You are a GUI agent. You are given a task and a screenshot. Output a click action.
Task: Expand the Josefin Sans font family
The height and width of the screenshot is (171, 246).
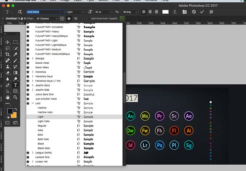pyautogui.click(x=33, y=85)
